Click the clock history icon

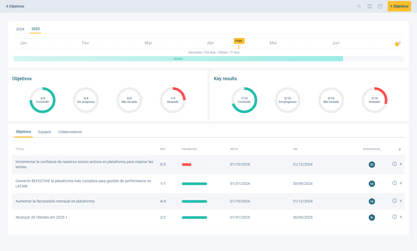coord(380,6)
